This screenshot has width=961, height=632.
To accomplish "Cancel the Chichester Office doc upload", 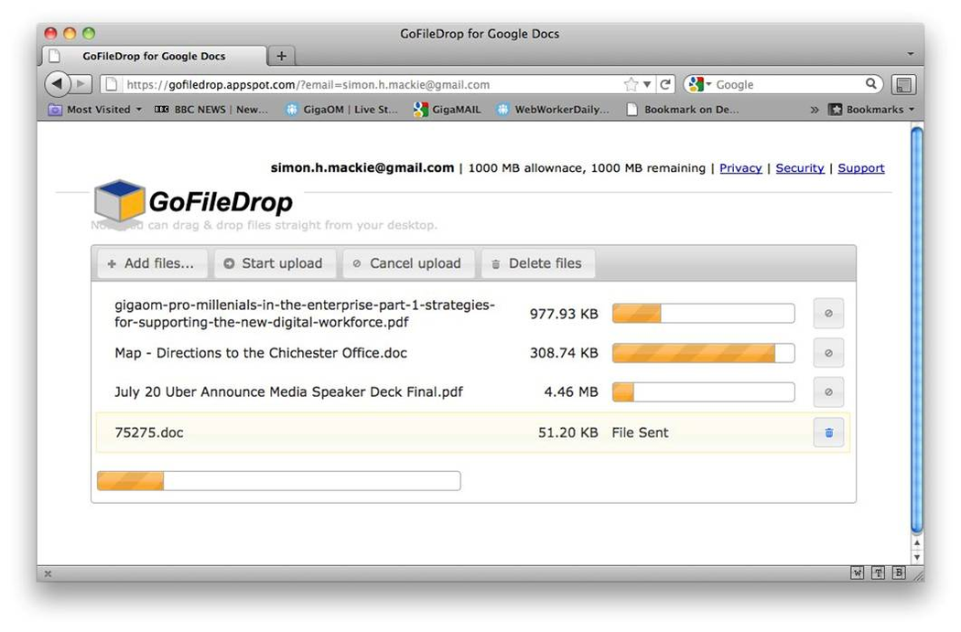I will (828, 353).
